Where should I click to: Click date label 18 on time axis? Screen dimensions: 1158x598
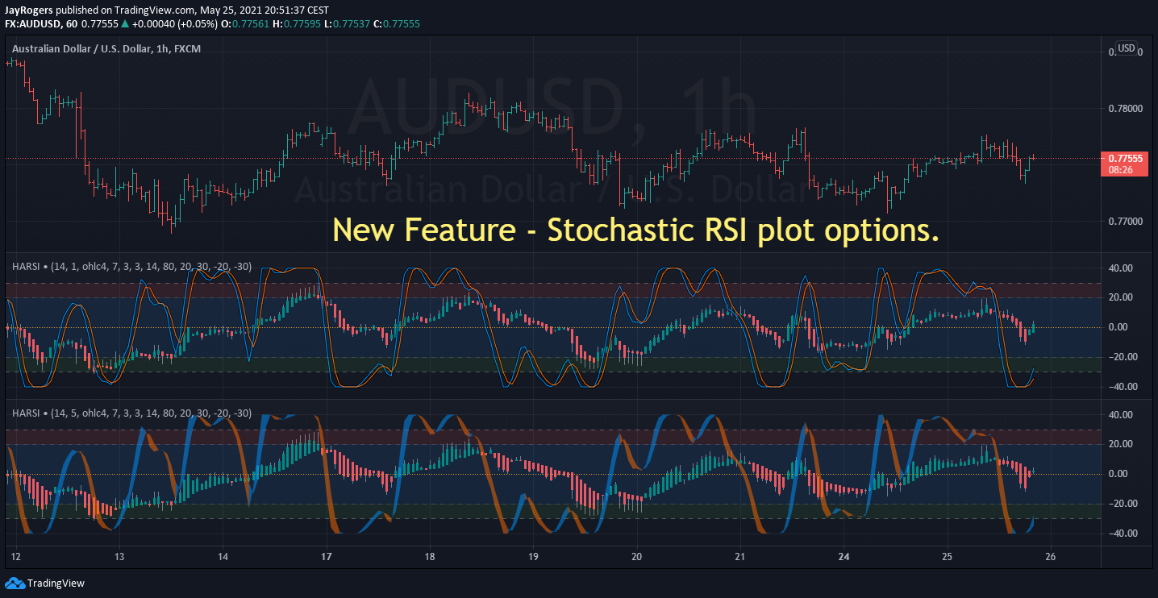(430, 557)
